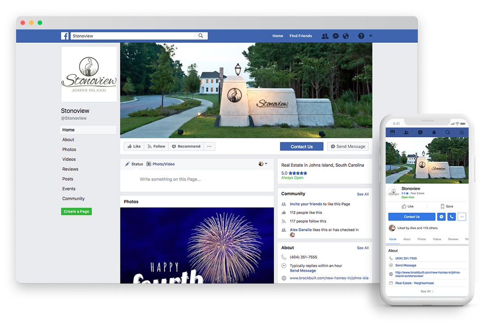The image size is (491, 321).
Task: Follow the Stonoview page
Action: tap(156, 146)
